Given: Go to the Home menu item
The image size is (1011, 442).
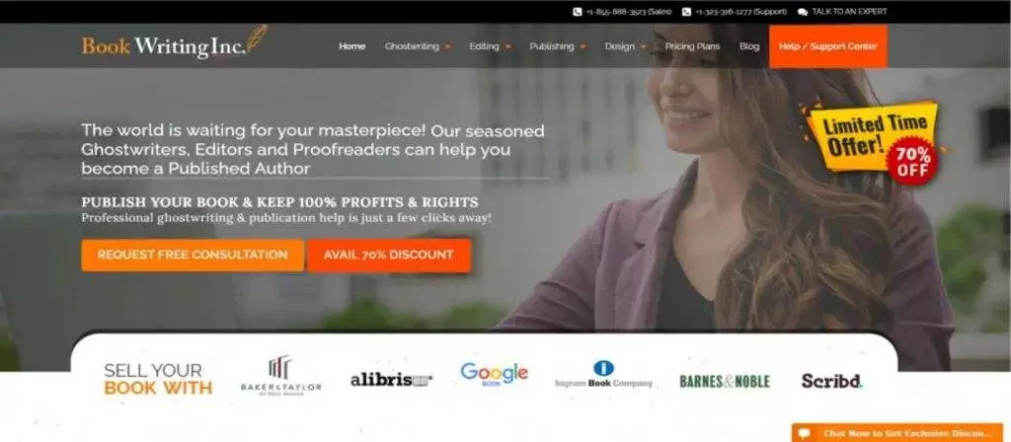Looking at the screenshot, I should (352, 46).
